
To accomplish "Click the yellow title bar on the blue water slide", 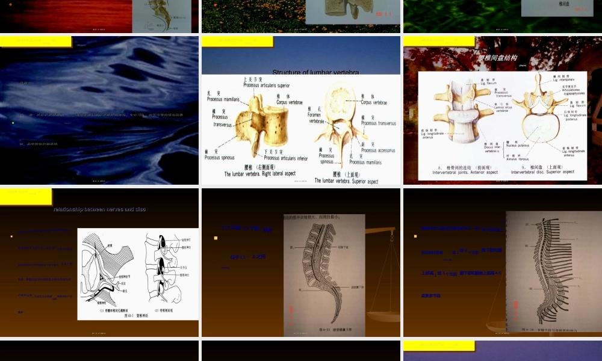I will 36,42.
